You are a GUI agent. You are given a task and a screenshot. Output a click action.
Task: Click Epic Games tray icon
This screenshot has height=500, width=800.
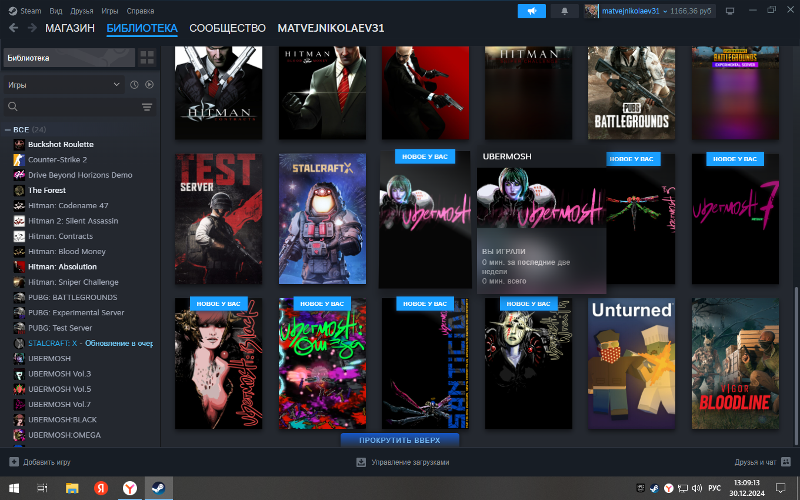(x=641, y=488)
